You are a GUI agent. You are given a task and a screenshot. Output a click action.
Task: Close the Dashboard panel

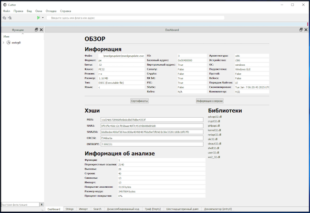306,30
